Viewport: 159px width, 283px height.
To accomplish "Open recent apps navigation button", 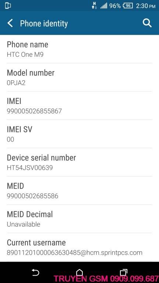I will point(124,272).
